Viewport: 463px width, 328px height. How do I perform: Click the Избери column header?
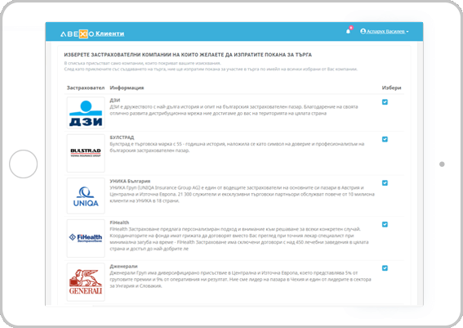pos(391,88)
